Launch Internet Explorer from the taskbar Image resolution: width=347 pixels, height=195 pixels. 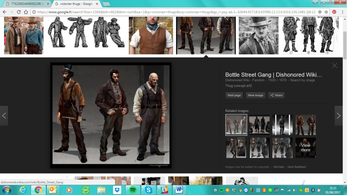(x=23, y=190)
